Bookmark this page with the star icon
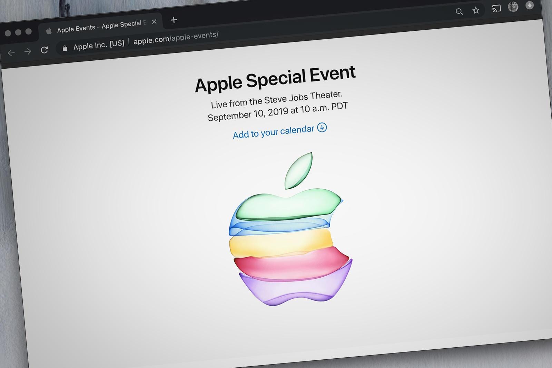The width and height of the screenshot is (552, 368). (x=476, y=10)
